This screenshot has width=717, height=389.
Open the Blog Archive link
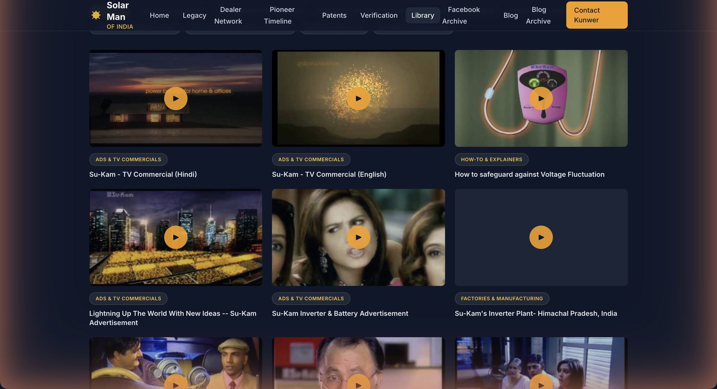tap(539, 15)
